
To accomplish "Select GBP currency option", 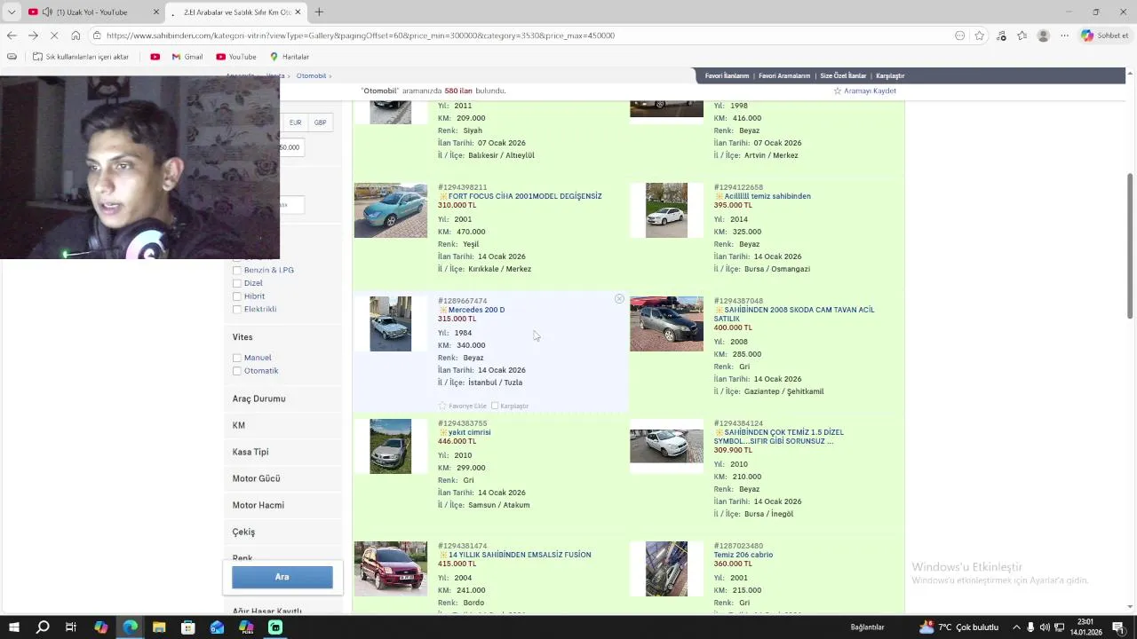I will pos(320,122).
